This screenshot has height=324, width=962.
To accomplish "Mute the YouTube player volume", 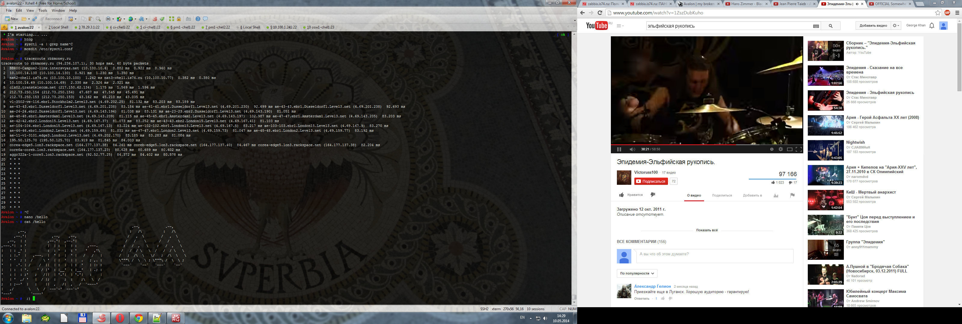I will click(632, 149).
